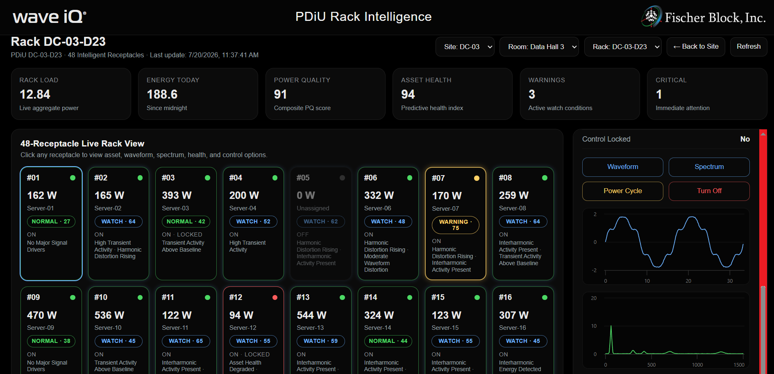Viewport: 774px width, 374px height.
Task: Select receptacle #02 Server-02 card
Action: click(x=118, y=223)
